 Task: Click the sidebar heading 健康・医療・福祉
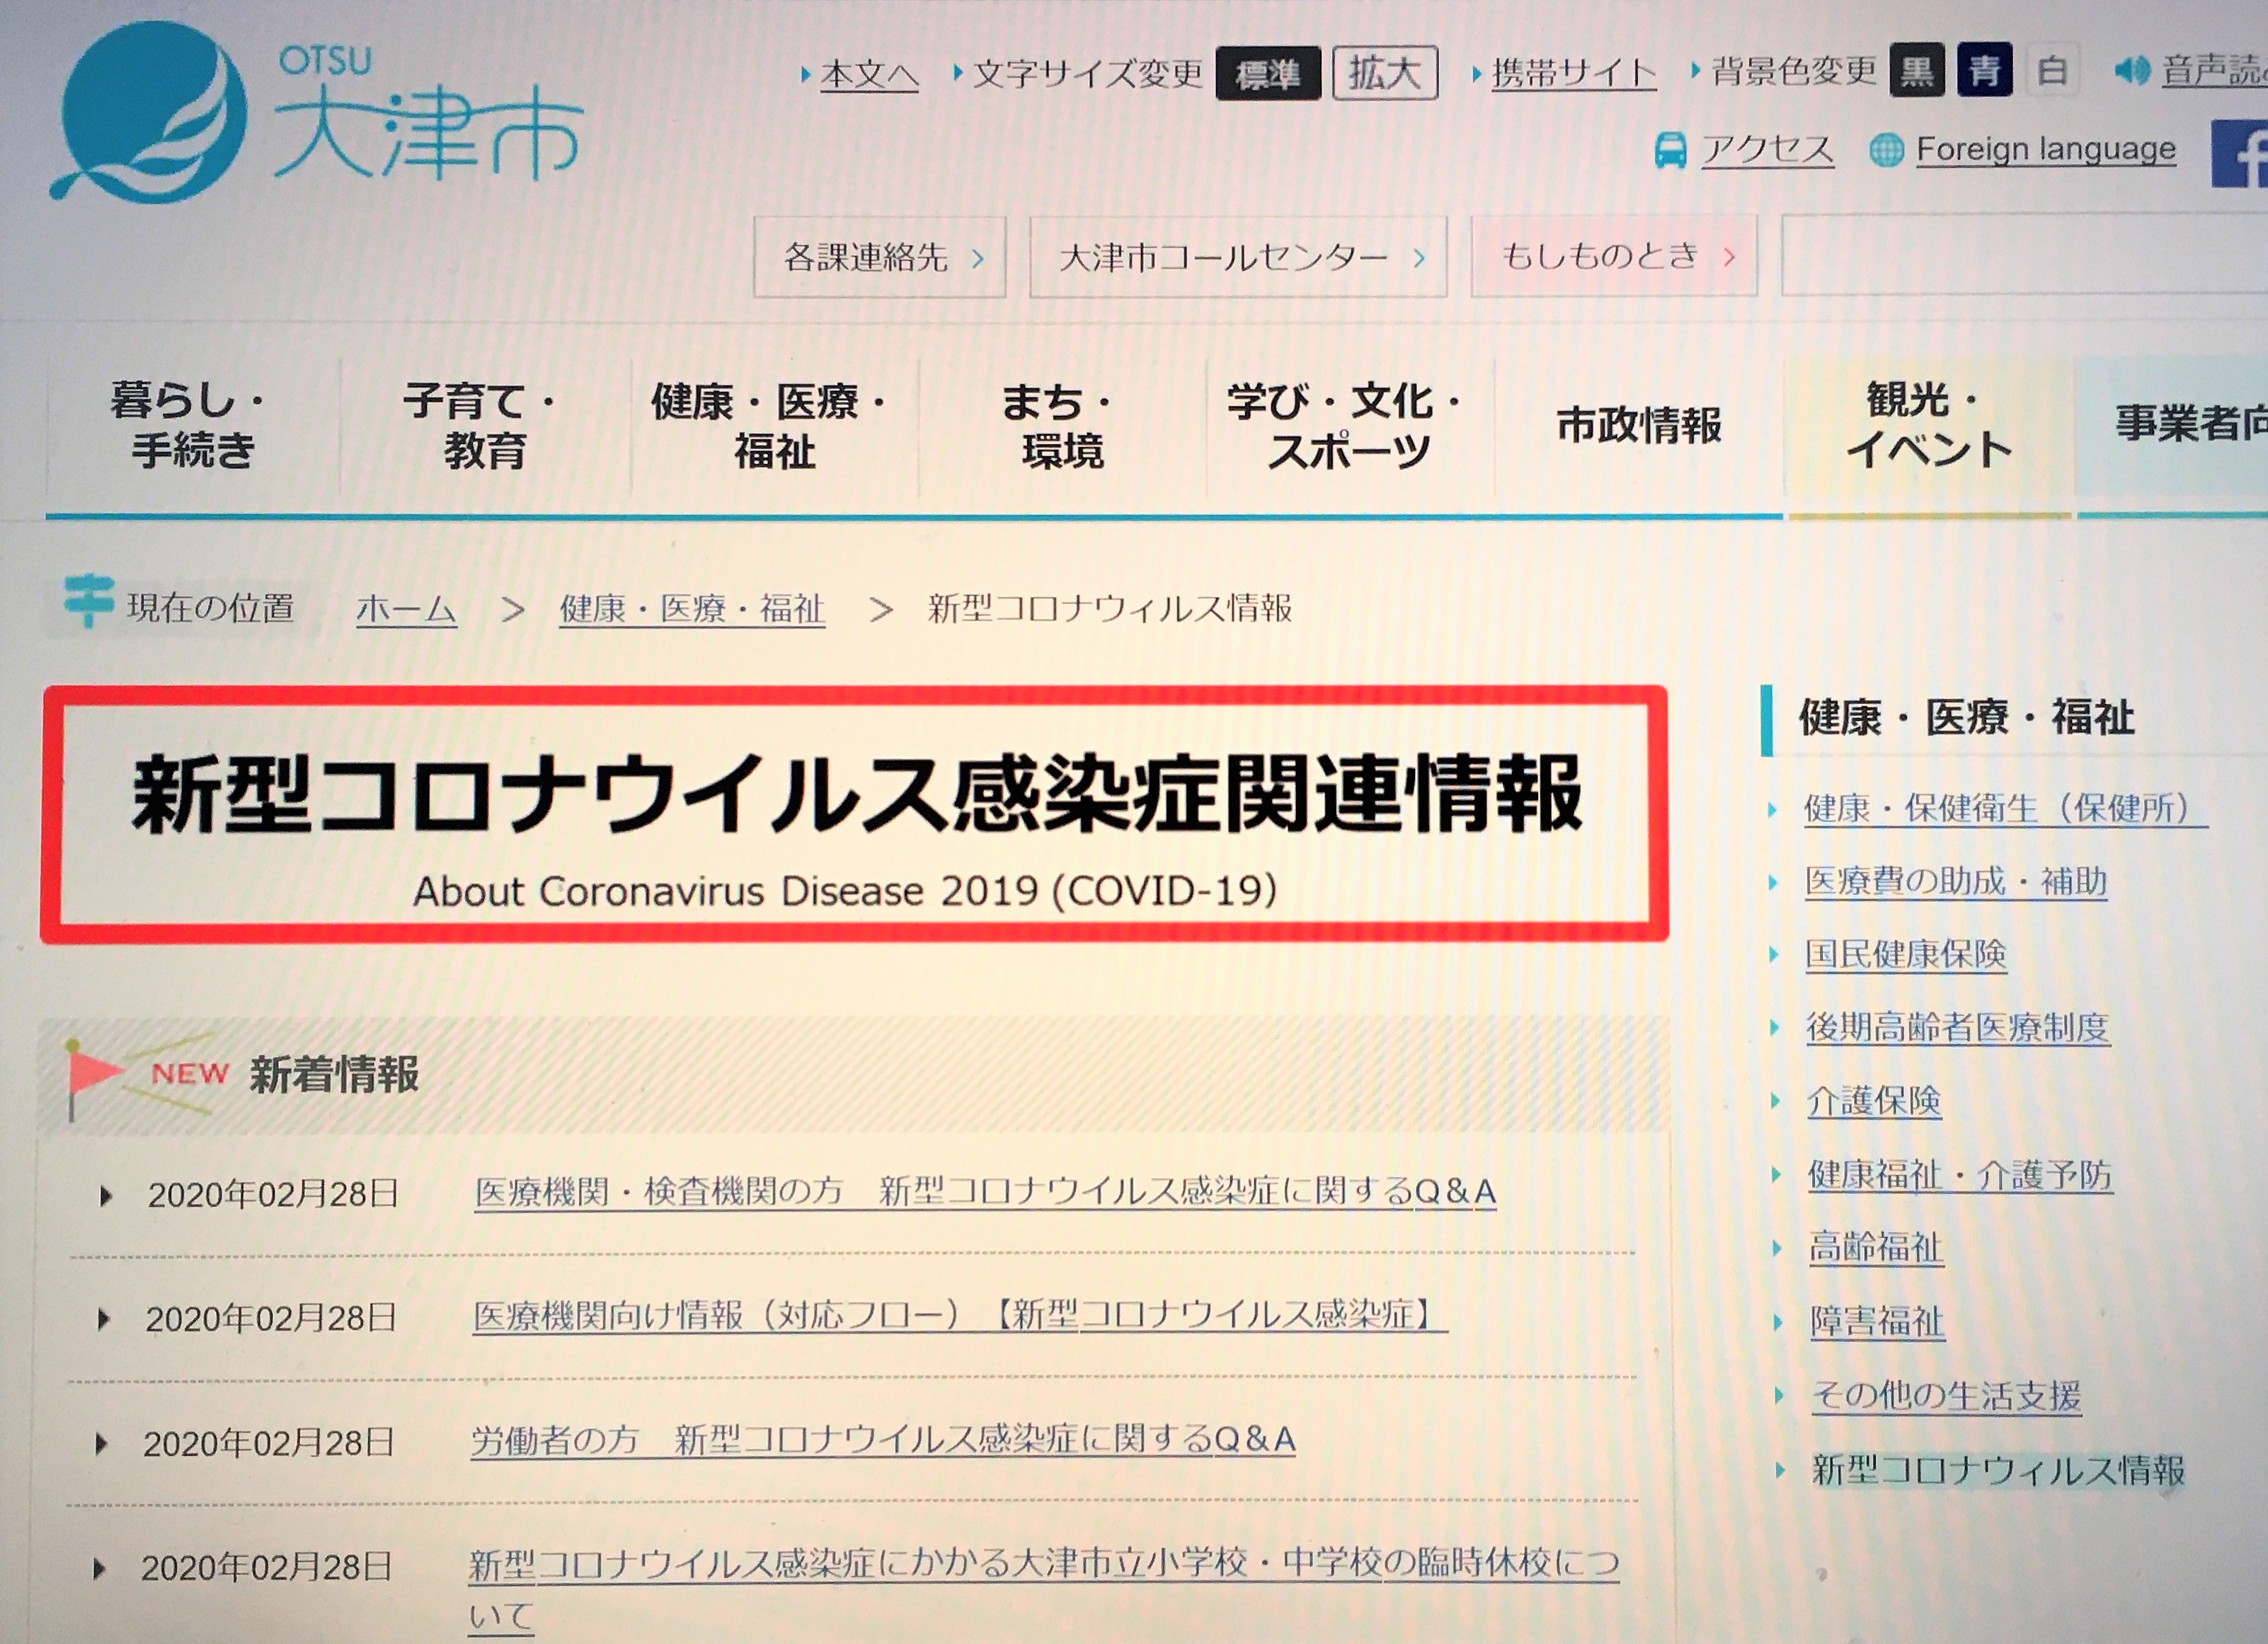point(1966,717)
